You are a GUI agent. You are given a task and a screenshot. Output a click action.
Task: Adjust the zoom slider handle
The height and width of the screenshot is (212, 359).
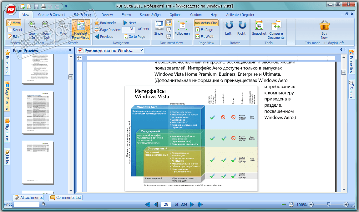(329, 204)
